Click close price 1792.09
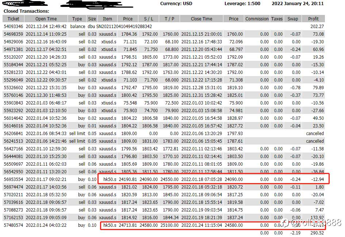The image size is (345, 237). pos(235,57)
